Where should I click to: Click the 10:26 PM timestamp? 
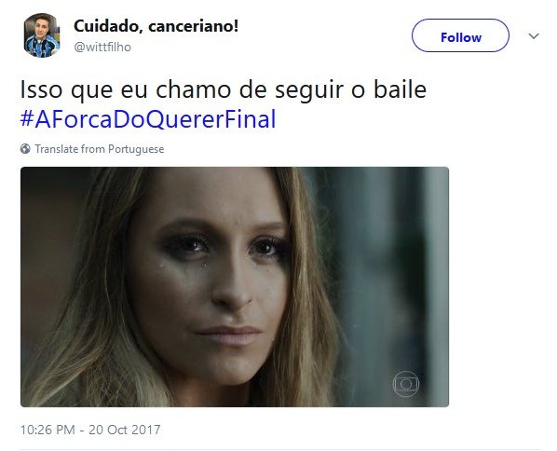click(x=48, y=430)
